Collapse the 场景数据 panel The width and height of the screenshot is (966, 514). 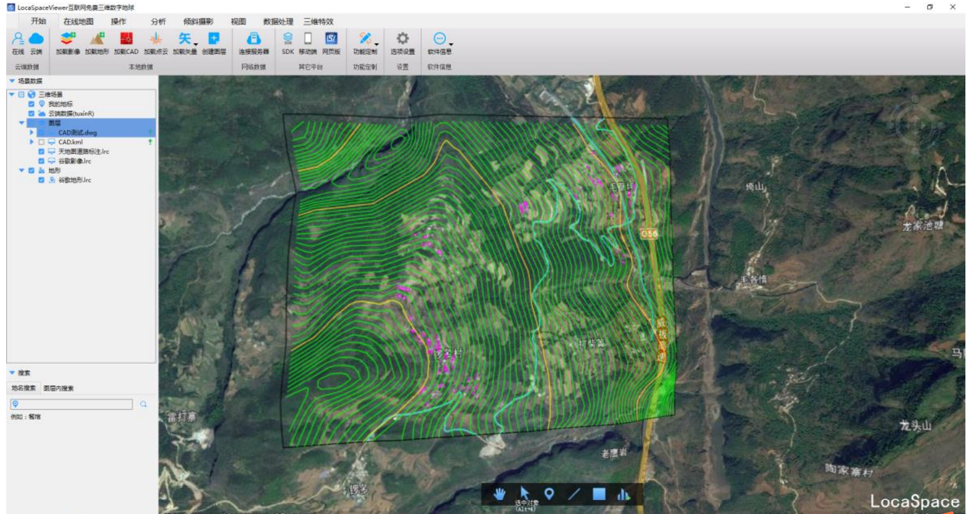pos(12,81)
